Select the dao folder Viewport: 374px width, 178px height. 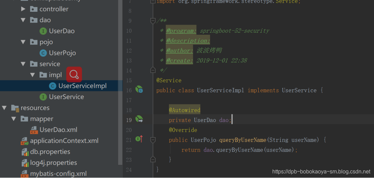(x=45, y=20)
